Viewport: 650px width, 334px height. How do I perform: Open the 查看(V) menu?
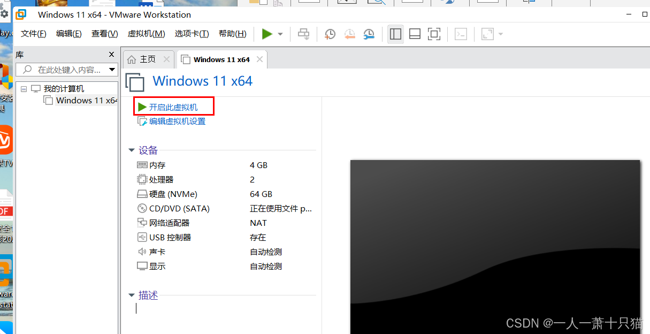[105, 34]
